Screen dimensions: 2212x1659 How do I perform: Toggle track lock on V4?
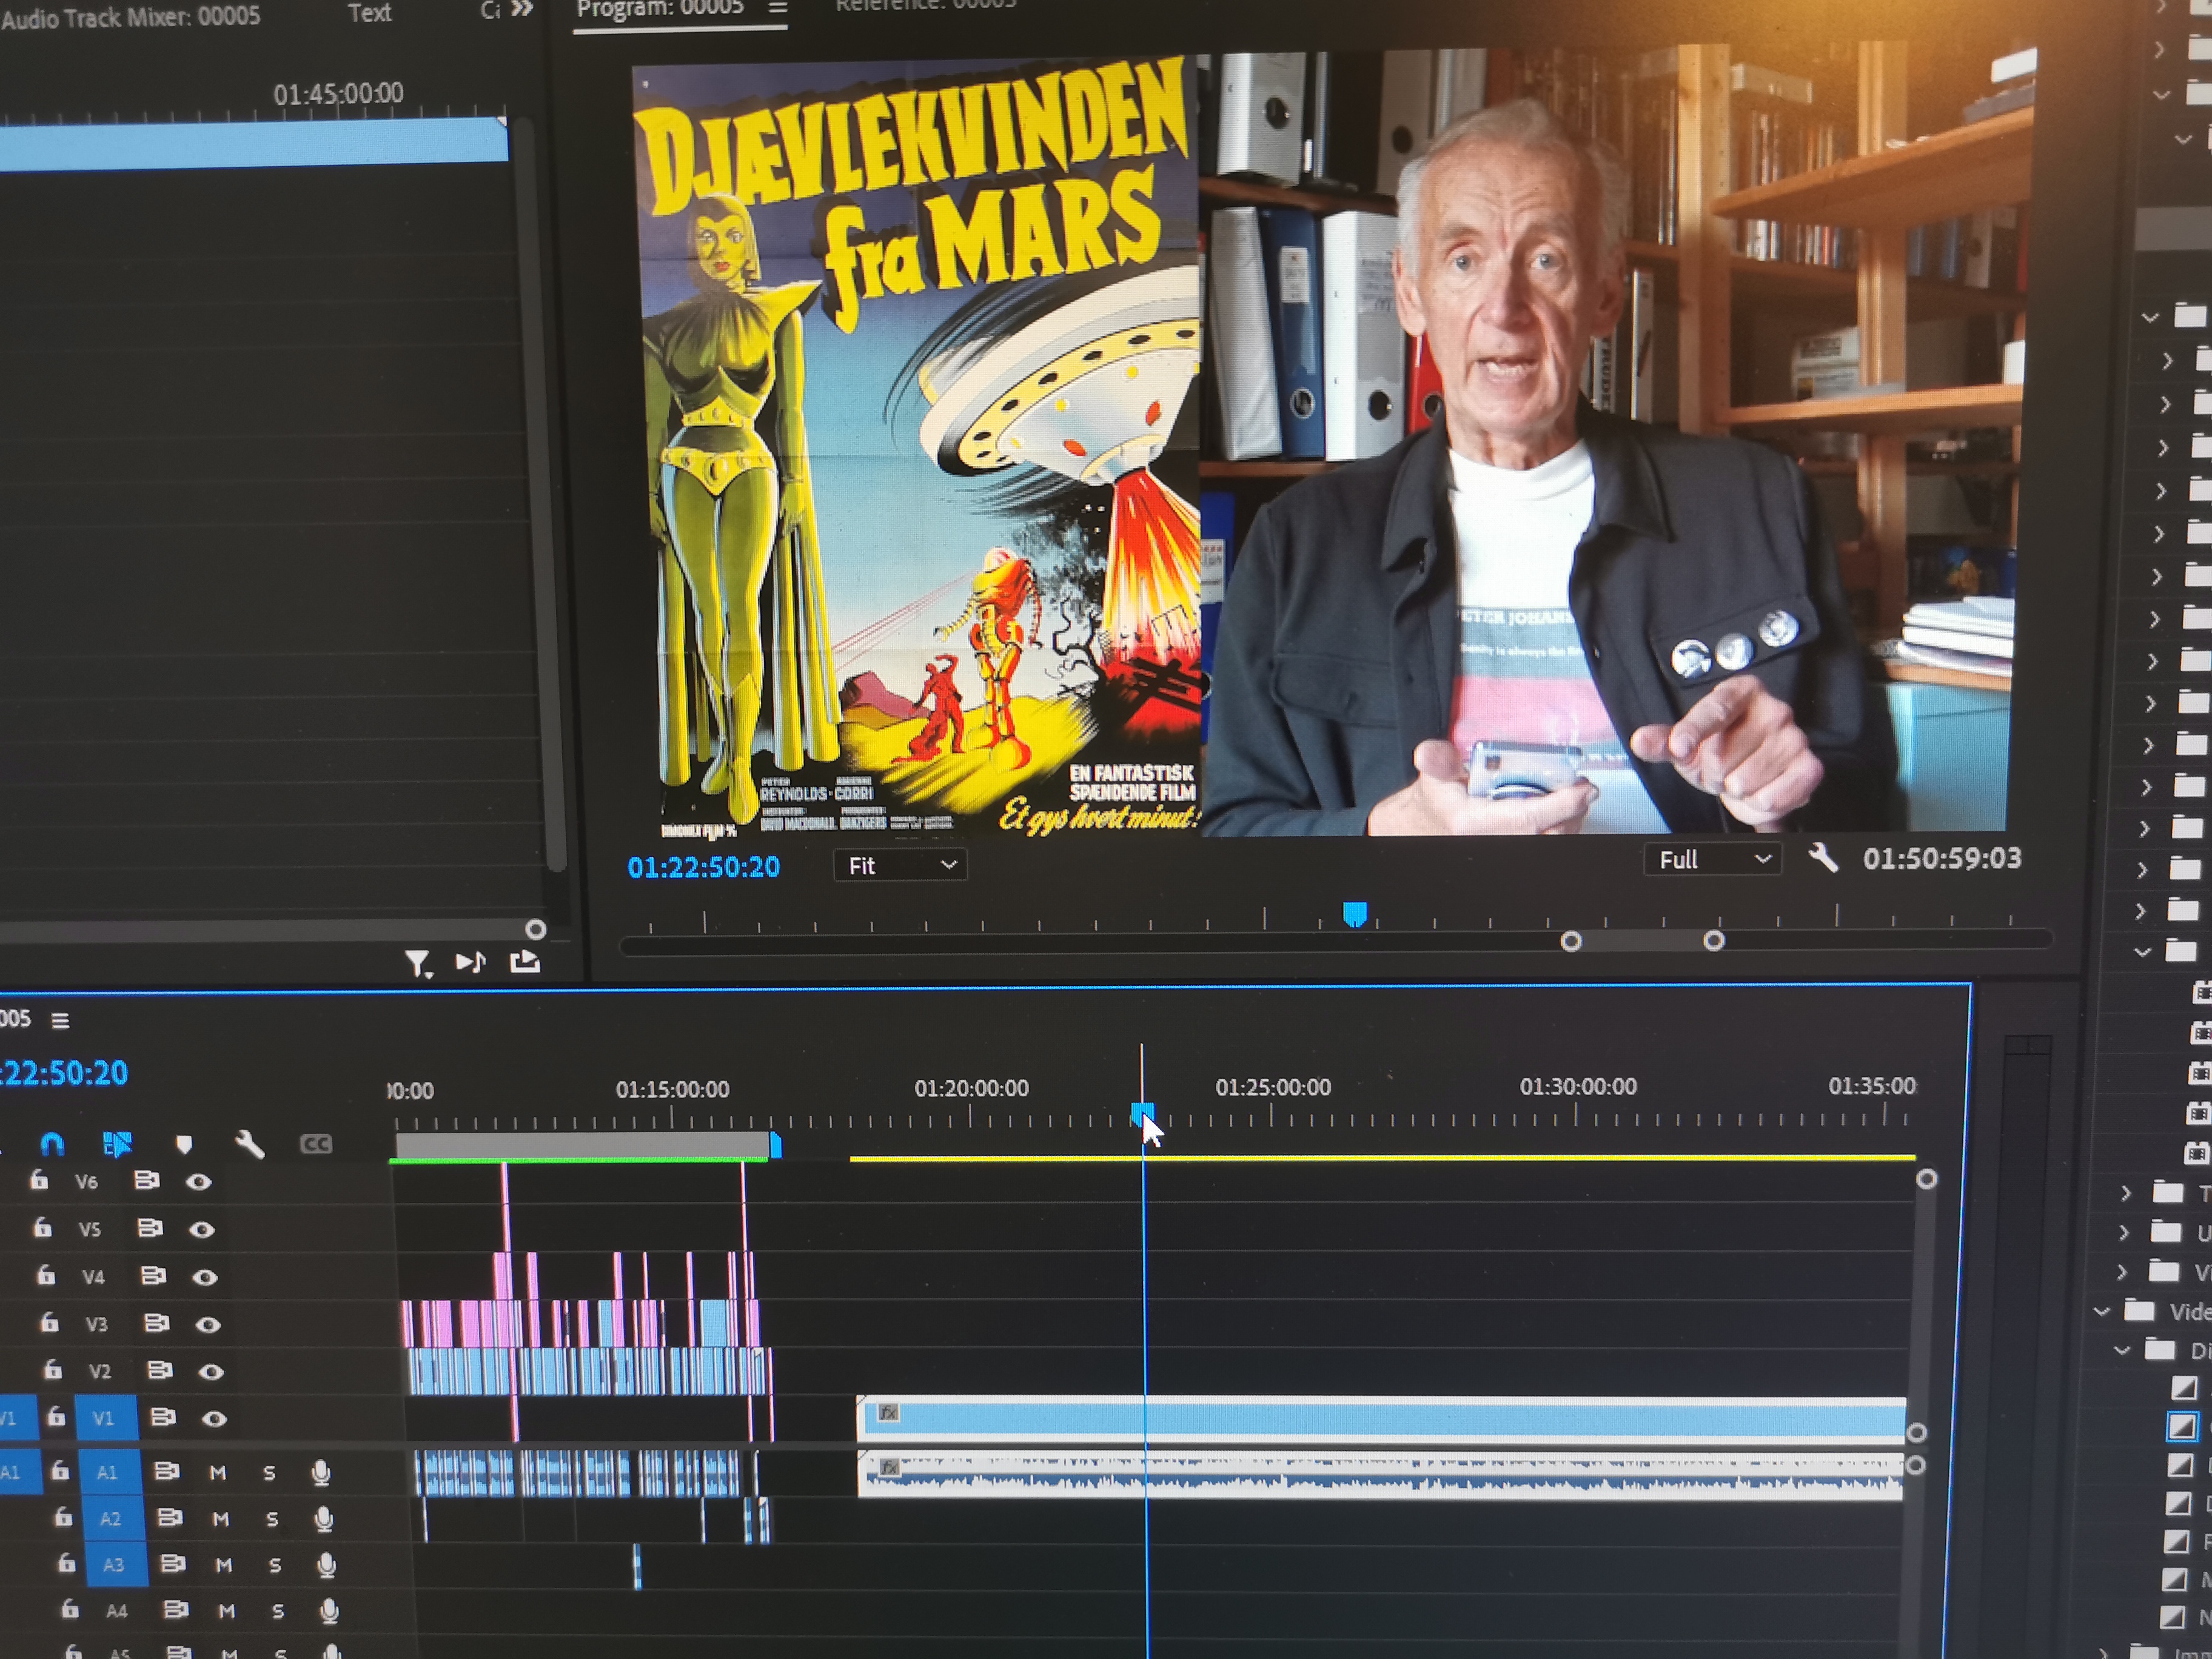[46, 1275]
